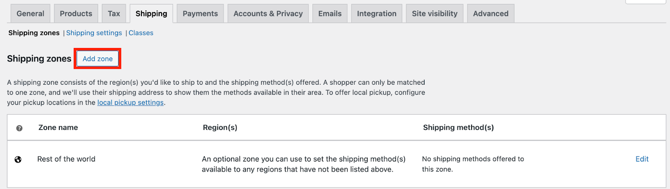Switch to the Emails tab
Screen dimensions: 670x189
[x=330, y=14]
